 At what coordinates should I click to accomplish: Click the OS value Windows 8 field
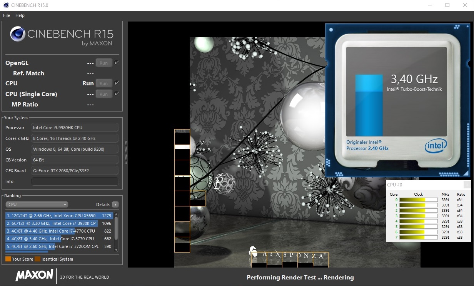(75, 149)
